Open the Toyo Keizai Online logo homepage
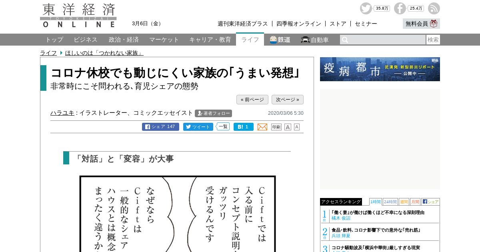Viewport: 480px width, 252px height. click(78, 15)
